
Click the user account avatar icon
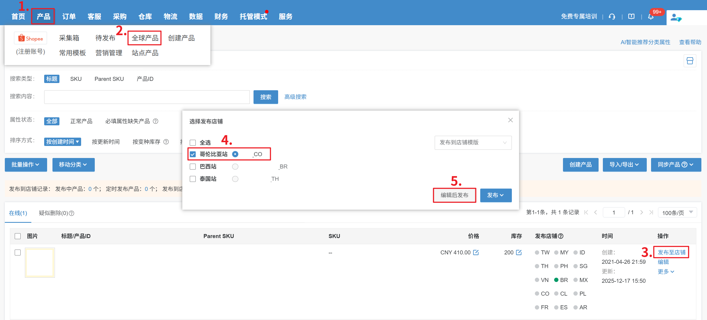[675, 18]
